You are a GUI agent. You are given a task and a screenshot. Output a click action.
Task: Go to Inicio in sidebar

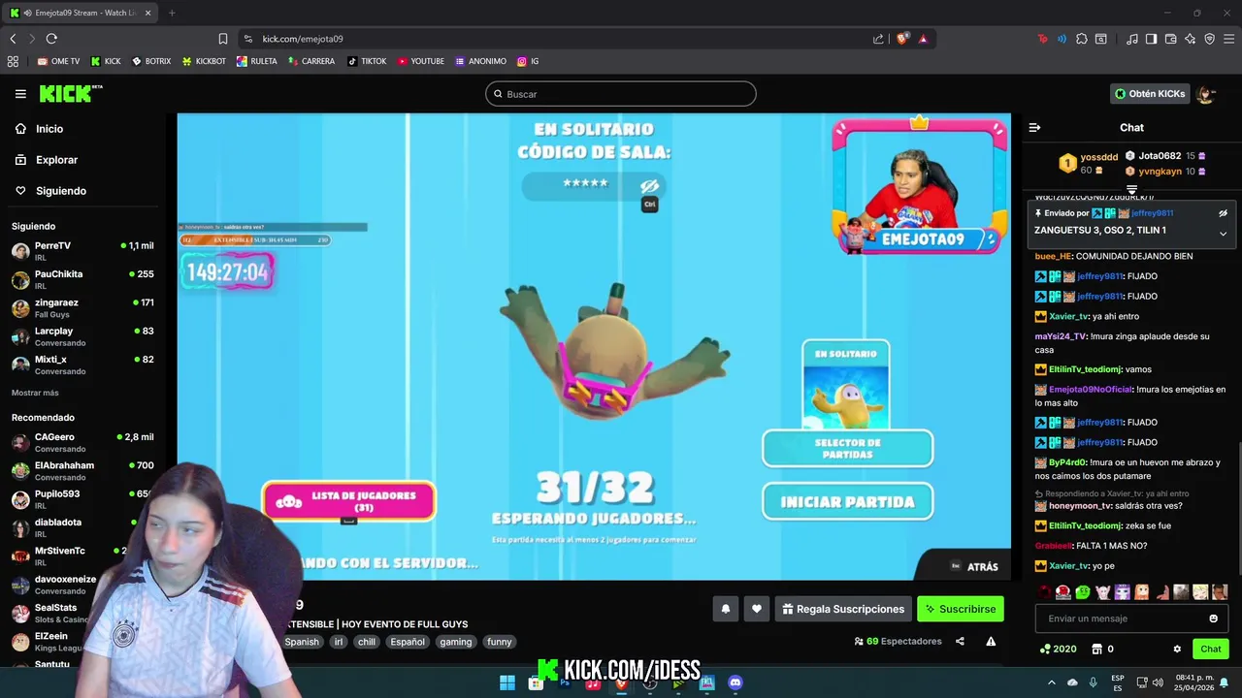[x=49, y=129]
